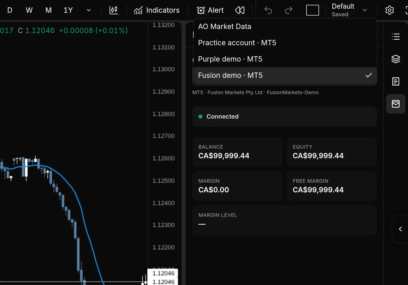Screen dimensions: 408x285
Task: Select the 1Y timeframe
Action: coord(68,10)
